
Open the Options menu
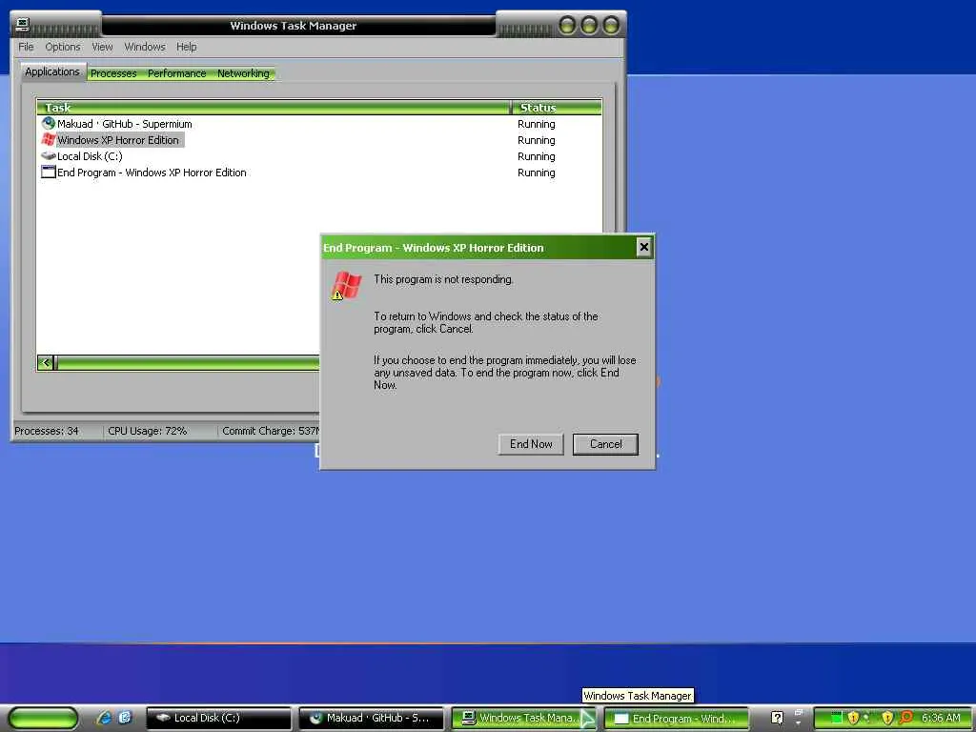click(x=62, y=47)
